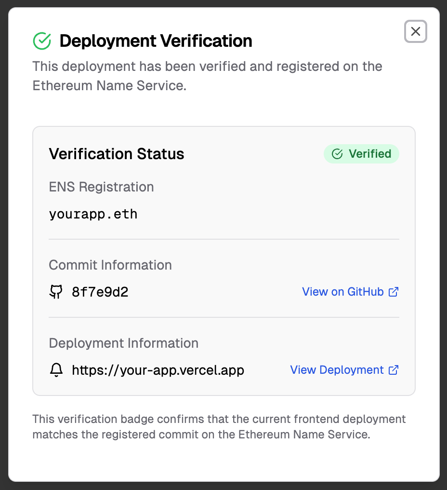Click the bell icon beside the deployment URL
447x490 pixels.
56,370
